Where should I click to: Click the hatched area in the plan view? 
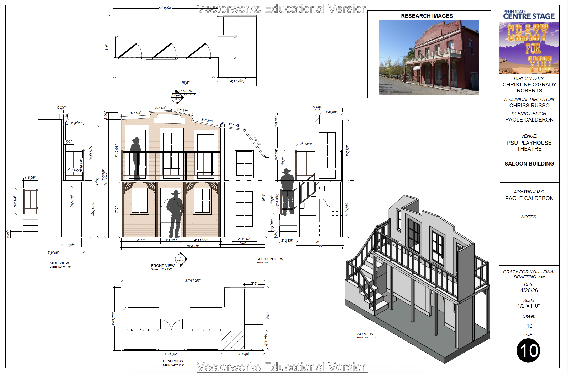click(233, 340)
